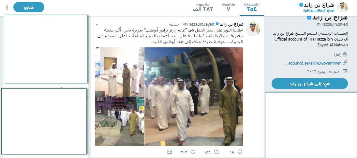357x158 pixels.
Task: Send tweet via direct message envelope icon
Action: (x=170, y=152)
